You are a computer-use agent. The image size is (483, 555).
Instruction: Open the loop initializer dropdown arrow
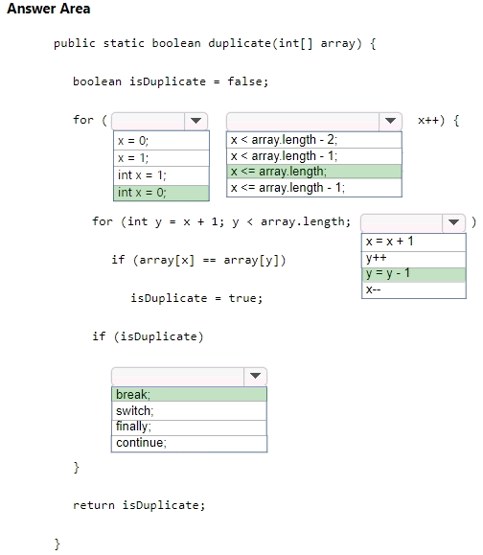coord(195,121)
